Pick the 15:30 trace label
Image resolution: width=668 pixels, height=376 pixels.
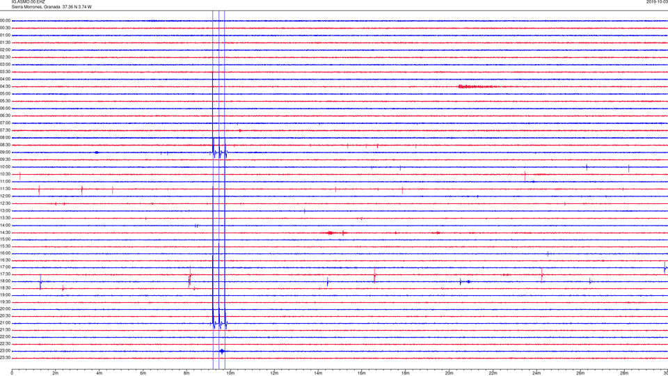tap(6, 246)
